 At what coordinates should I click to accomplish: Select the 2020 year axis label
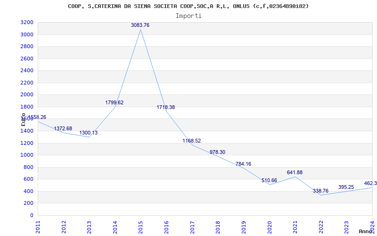[x=269, y=227]
